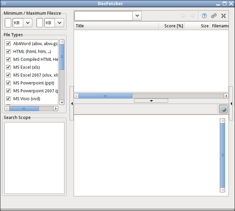Hide preview pane with the down-arrow bar
This screenshot has width=235, height=211.
click(151, 101)
